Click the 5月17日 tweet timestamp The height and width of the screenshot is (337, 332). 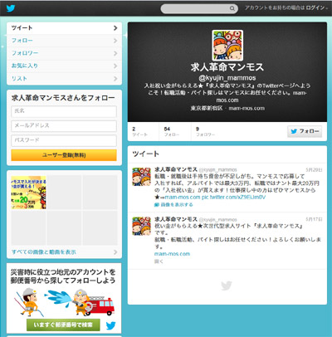tap(314, 219)
